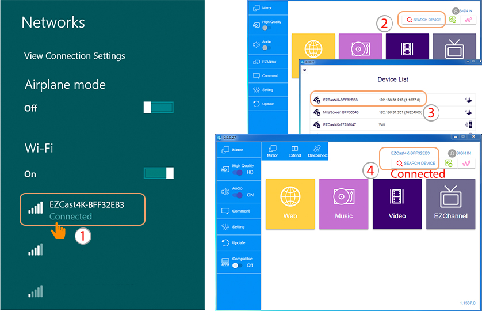Viewport: 482px width, 311px height.
Task: Click SIGN IN in the top window
Action: pos(462,11)
